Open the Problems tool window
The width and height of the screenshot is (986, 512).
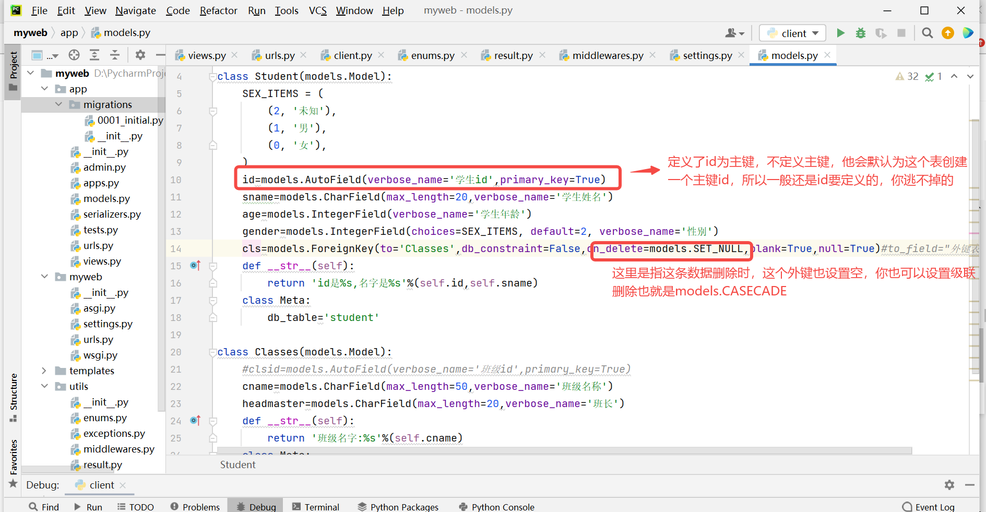click(195, 507)
